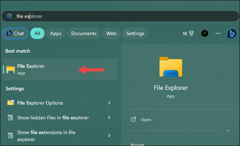This screenshot has height=146, width=240.
Task: Select the Web filter tab
Action: (111, 33)
